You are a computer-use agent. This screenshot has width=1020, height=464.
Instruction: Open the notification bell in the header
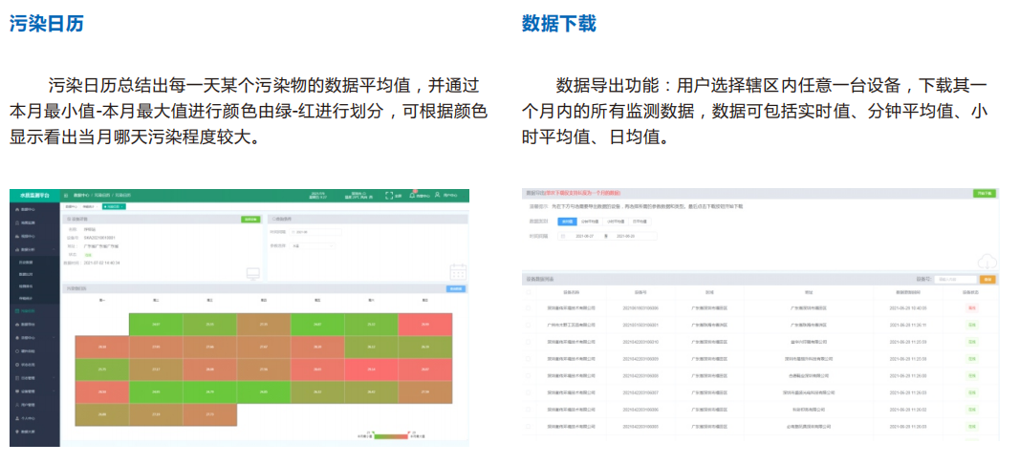point(412,195)
